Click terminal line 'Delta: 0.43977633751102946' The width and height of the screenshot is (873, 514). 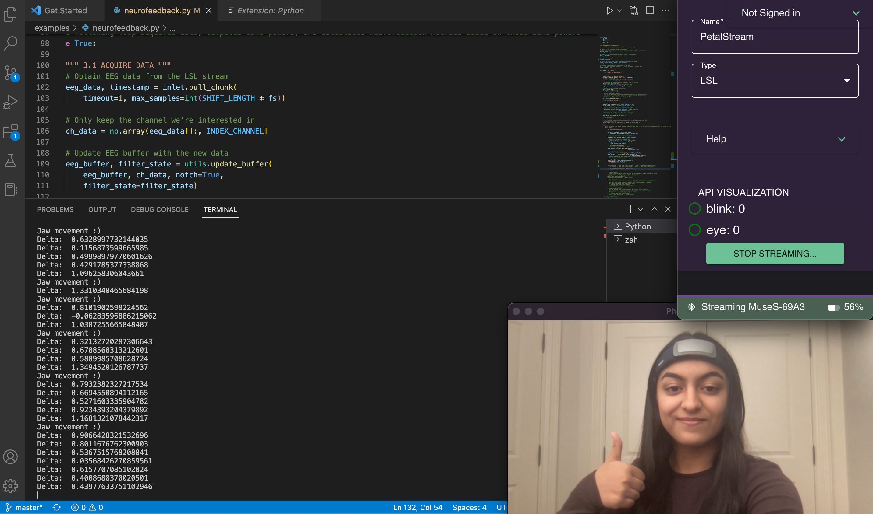tap(95, 486)
